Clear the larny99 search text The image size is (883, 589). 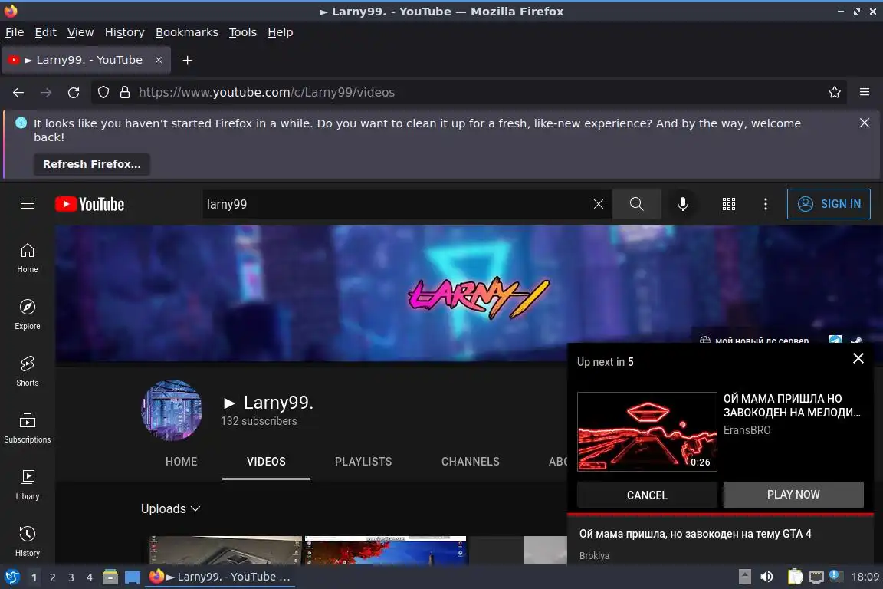pos(598,204)
